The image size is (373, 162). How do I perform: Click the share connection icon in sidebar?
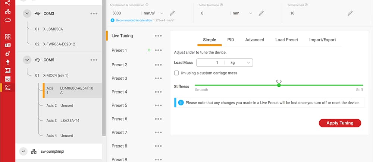tap(7, 3)
